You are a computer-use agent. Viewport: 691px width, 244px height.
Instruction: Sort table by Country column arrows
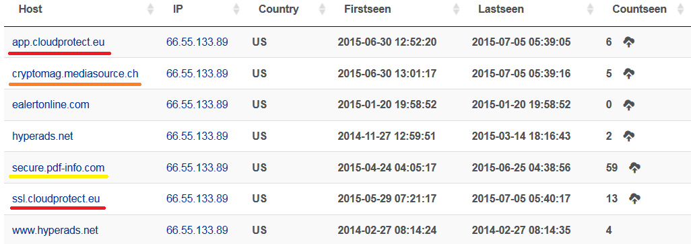(x=322, y=9)
